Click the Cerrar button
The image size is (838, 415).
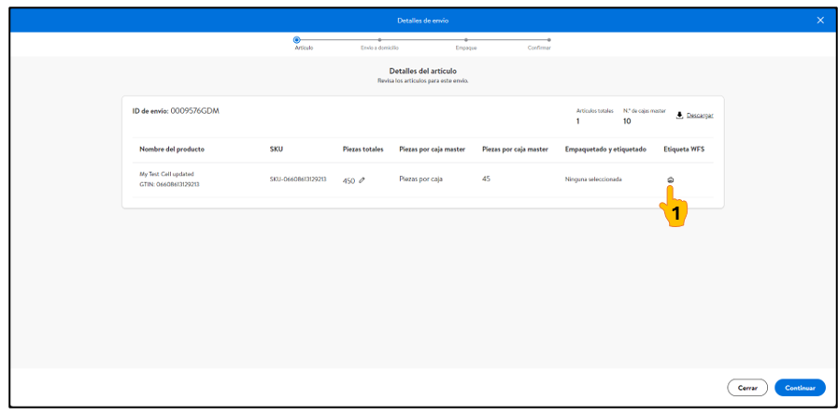[747, 388]
